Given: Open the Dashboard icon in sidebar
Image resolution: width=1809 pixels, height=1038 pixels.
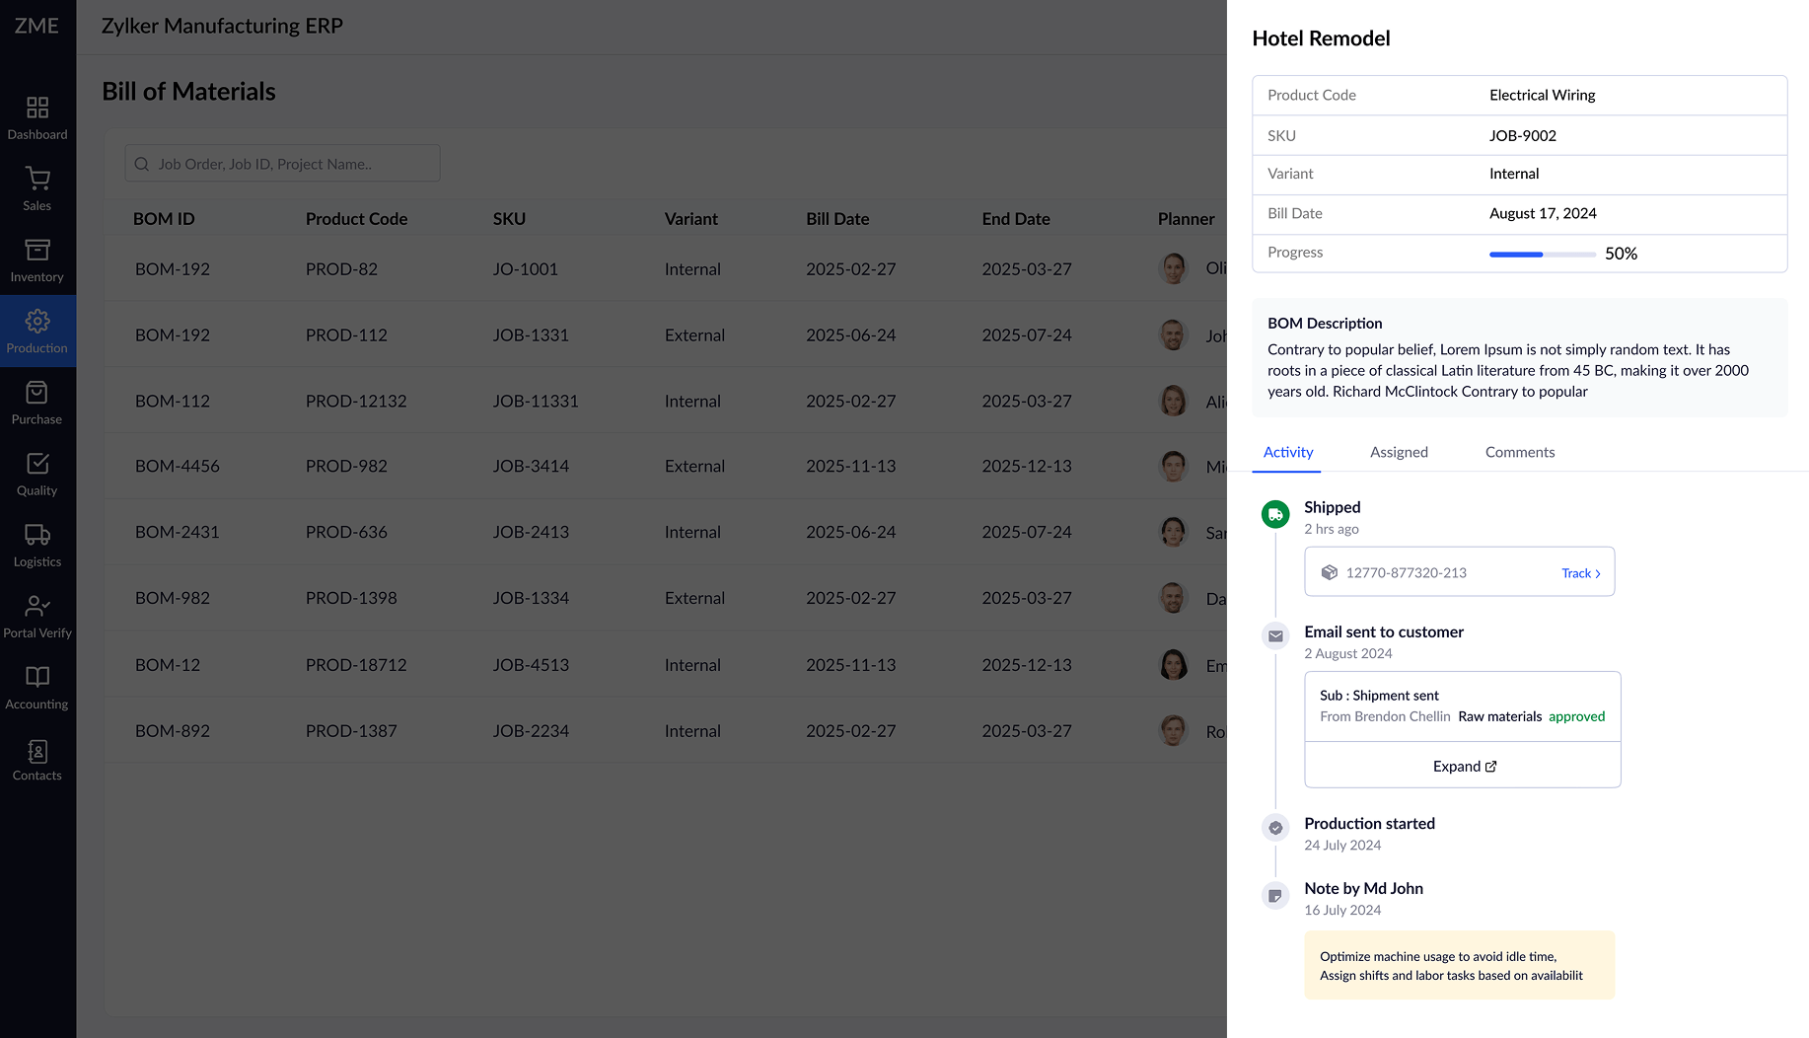Looking at the screenshot, I should tap(37, 108).
